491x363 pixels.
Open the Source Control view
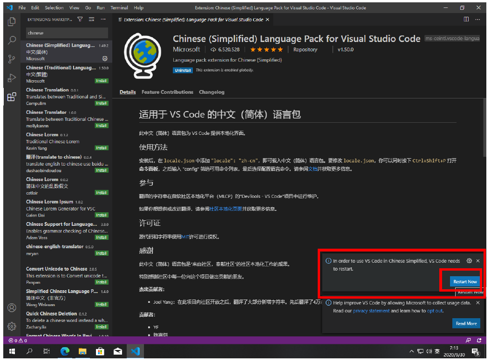pyautogui.click(x=12, y=59)
